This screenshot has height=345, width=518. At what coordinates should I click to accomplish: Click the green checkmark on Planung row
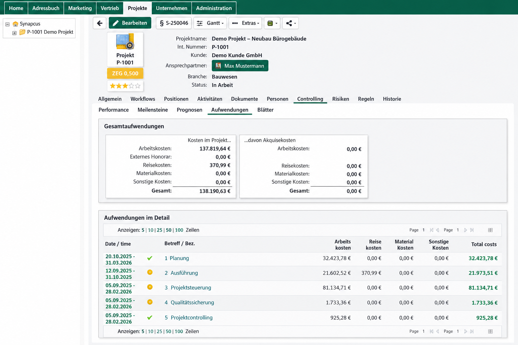coord(150,258)
